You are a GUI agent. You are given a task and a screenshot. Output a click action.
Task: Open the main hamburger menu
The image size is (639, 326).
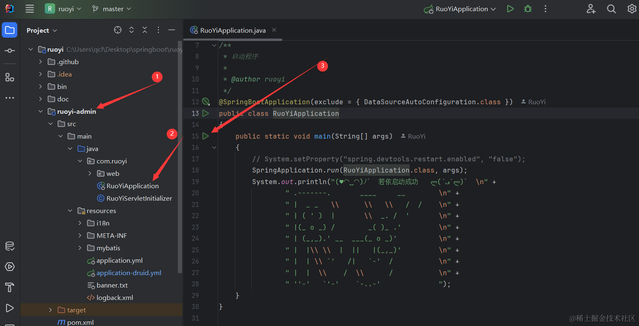30,9
